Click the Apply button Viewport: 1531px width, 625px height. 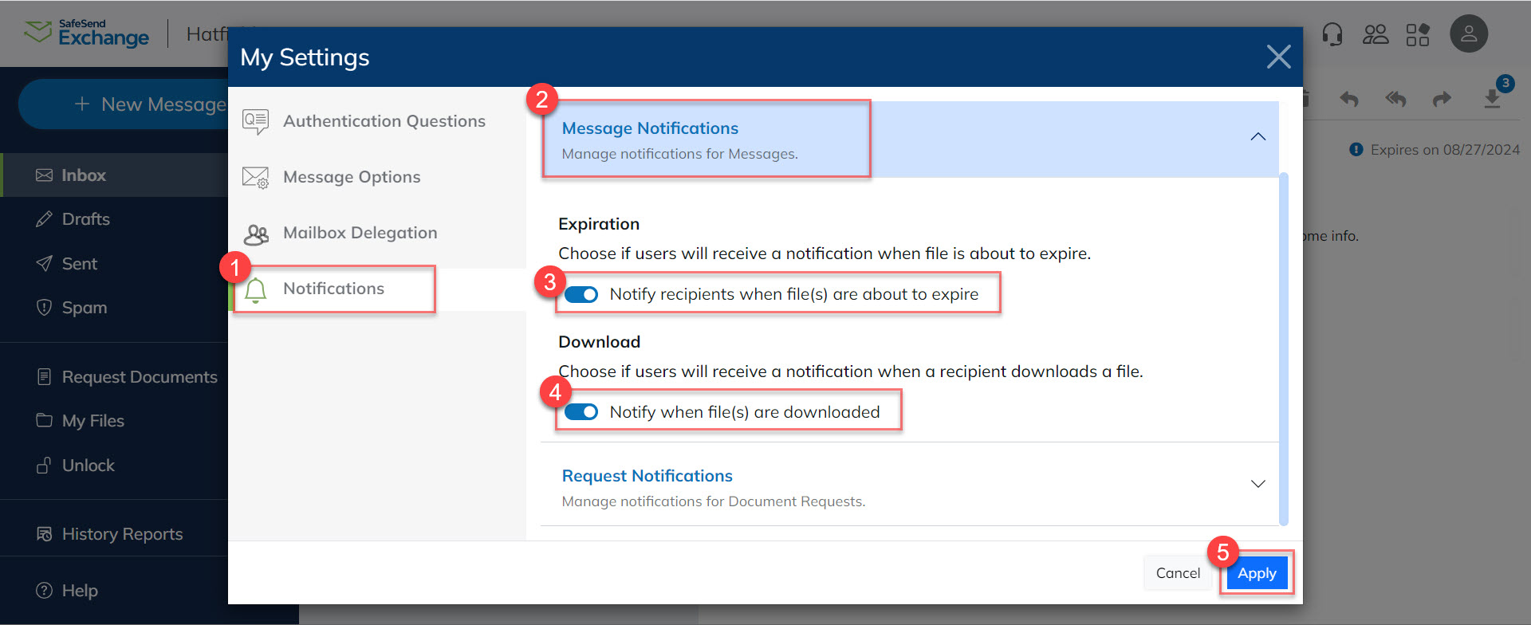pyautogui.click(x=1257, y=573)
